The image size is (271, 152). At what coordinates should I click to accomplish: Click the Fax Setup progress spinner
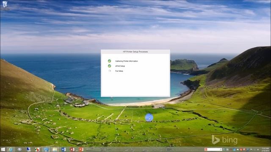[109, 71]
